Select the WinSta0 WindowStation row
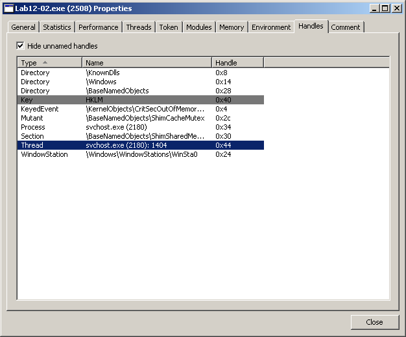Image resolution: width=406 pixels, height=337 pixels. pos(141,154)
